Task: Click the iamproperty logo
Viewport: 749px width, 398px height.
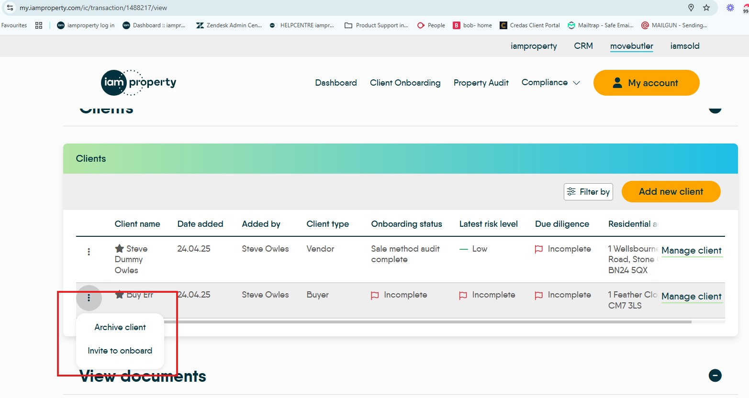Action: [138, 82]
